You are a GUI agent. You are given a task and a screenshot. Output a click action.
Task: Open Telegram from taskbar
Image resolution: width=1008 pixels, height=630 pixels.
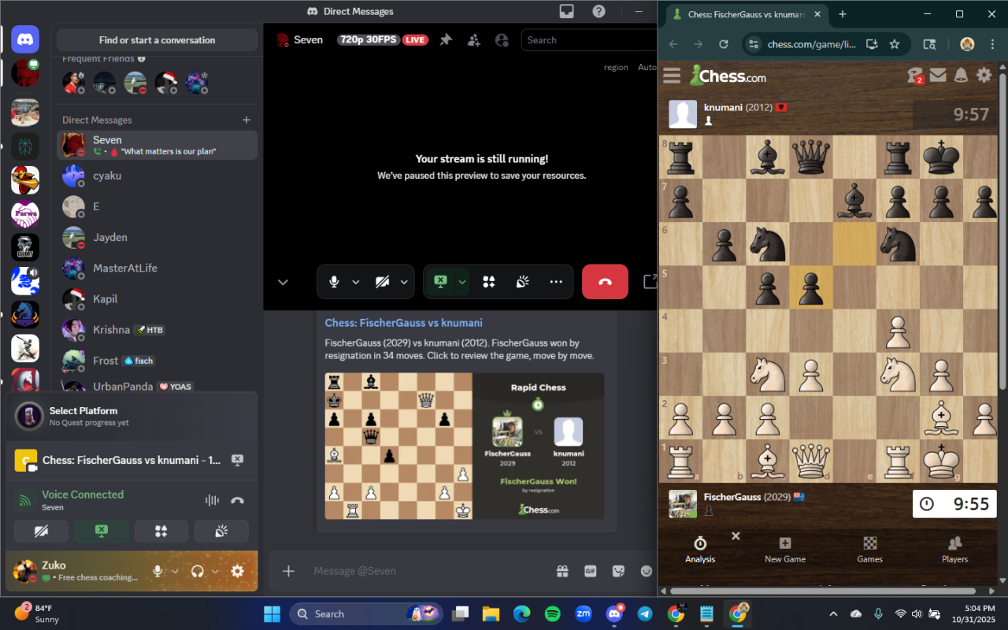point(644,613)
